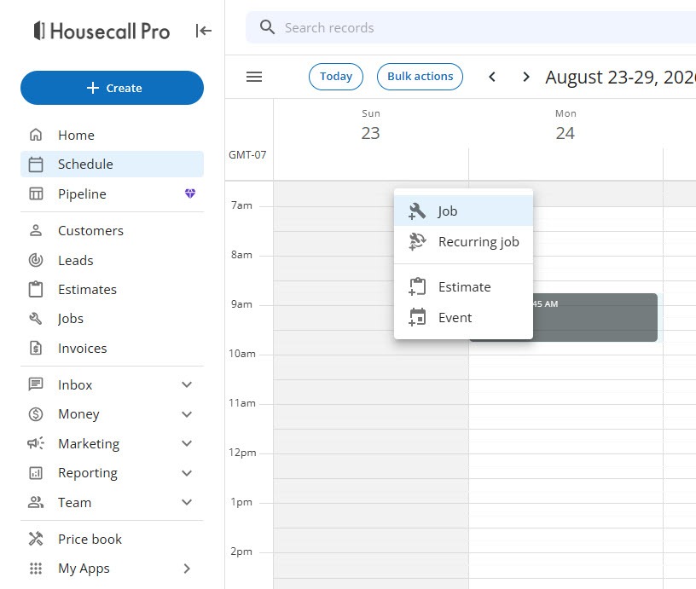This screenshot has width=696, height=589.
Task: Collapse the sidebar with the arrow icon
Action: pos(203,31)
